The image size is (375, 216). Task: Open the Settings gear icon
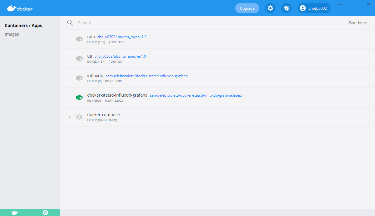[270, 8]
